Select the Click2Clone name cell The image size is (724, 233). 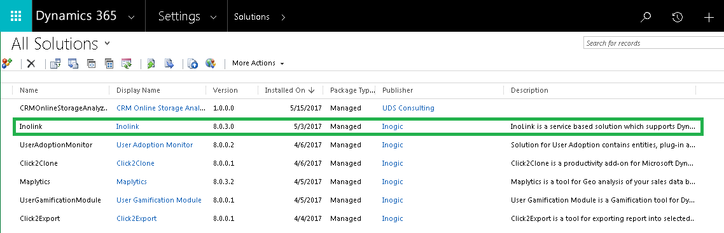[x=39, y=163]
